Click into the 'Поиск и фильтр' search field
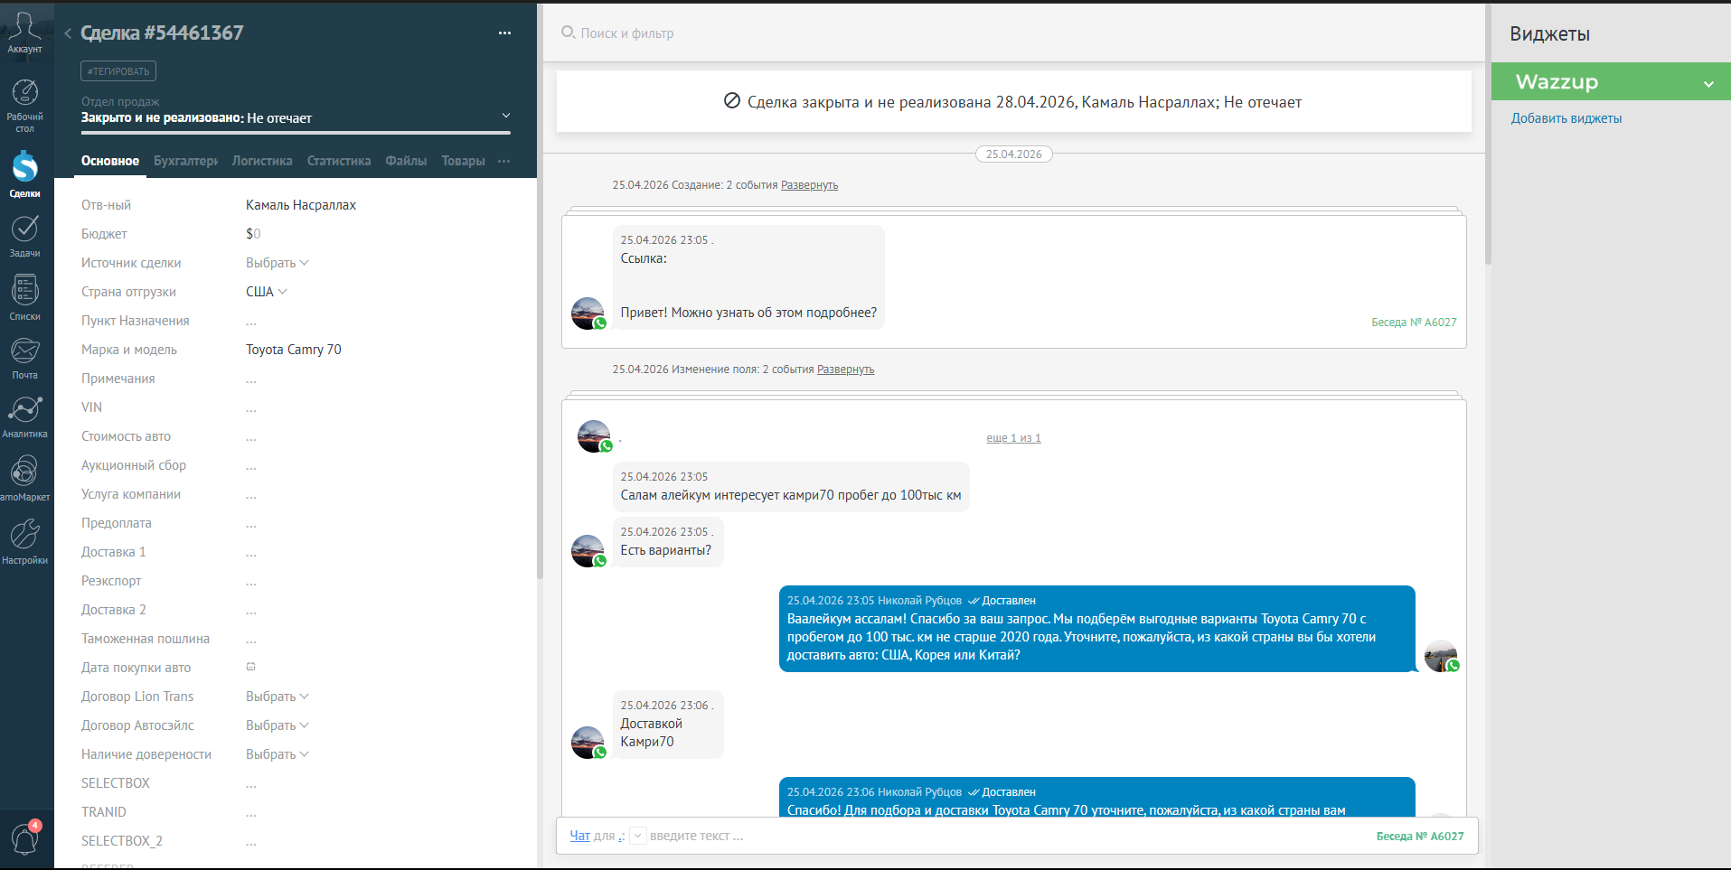This screenshot has width=1731, height=870. (x=627, y=33)
